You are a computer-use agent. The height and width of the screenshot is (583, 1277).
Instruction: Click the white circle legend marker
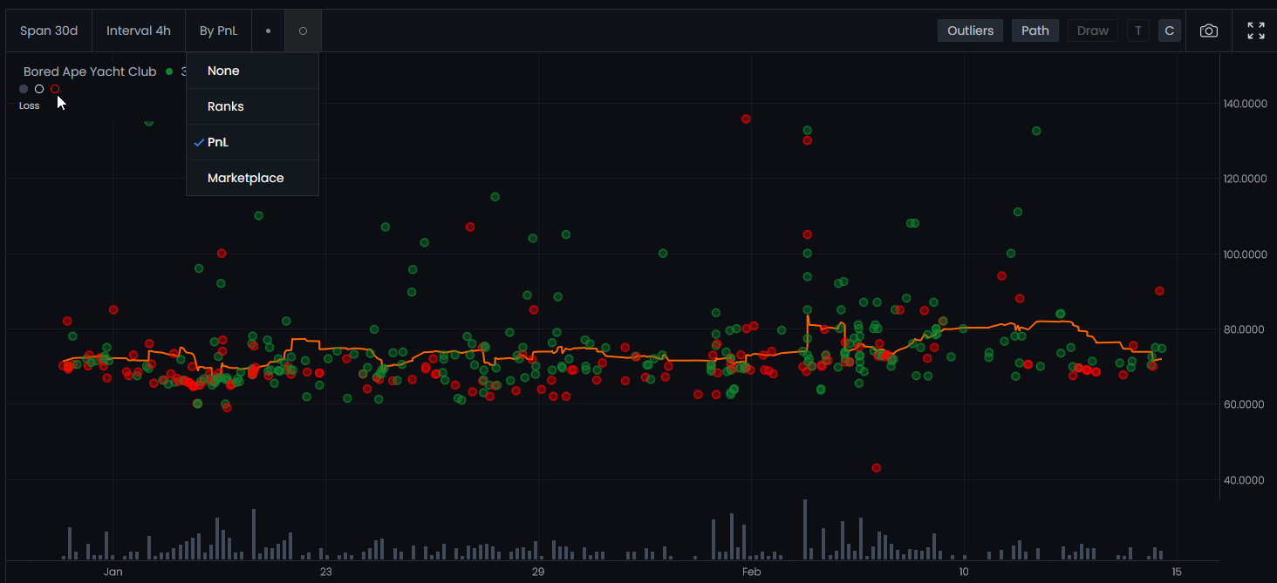pos(39,89)
